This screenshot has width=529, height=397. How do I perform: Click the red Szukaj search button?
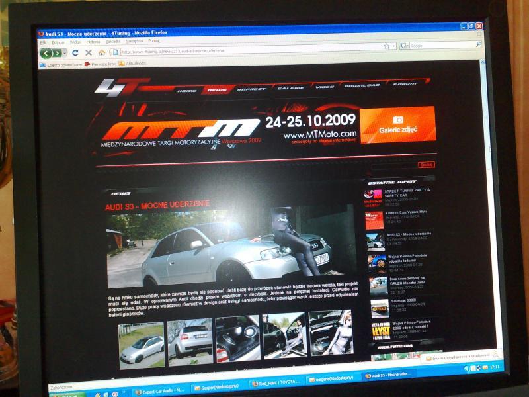pos(427,165)
